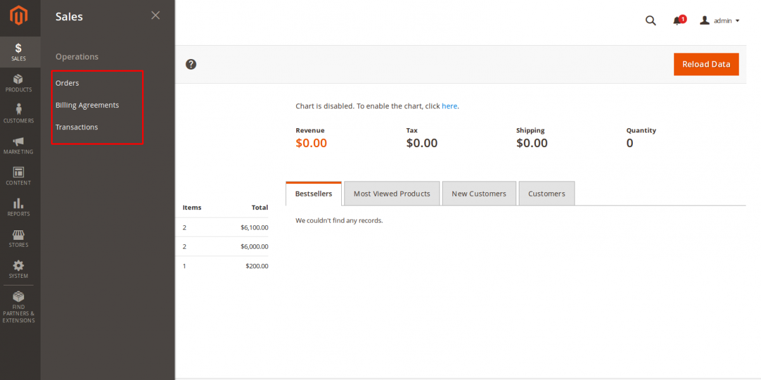The height and width of the screenshot is (380, 761).
Task: Open the System settings section
Action: (x=19, y=269)
